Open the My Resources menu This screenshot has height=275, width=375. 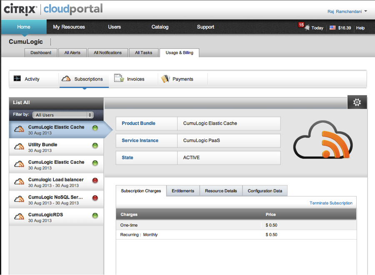69,27
